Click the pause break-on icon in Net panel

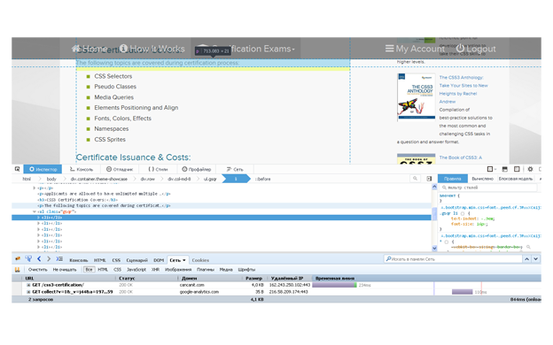point(18,270)
